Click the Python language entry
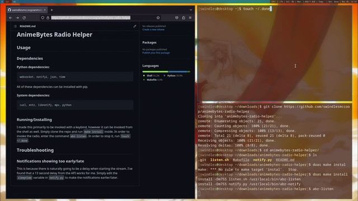The height and width of the screenshot is (201, 358). tap(173, 76)
